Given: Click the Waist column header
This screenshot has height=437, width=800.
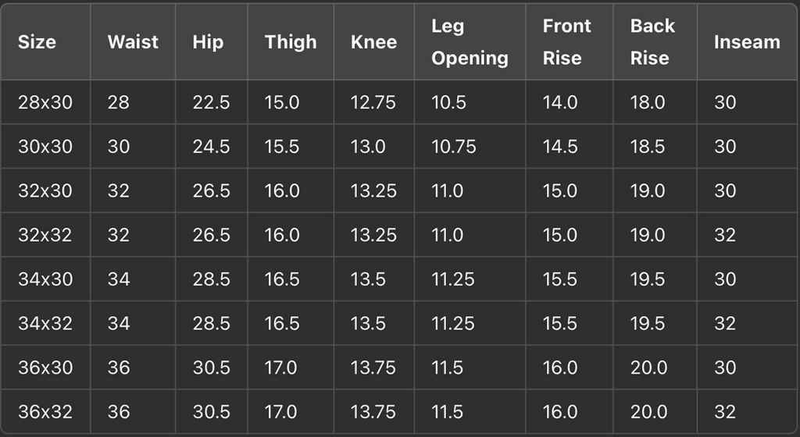Looking at the screenshot, I should (133, 42).
